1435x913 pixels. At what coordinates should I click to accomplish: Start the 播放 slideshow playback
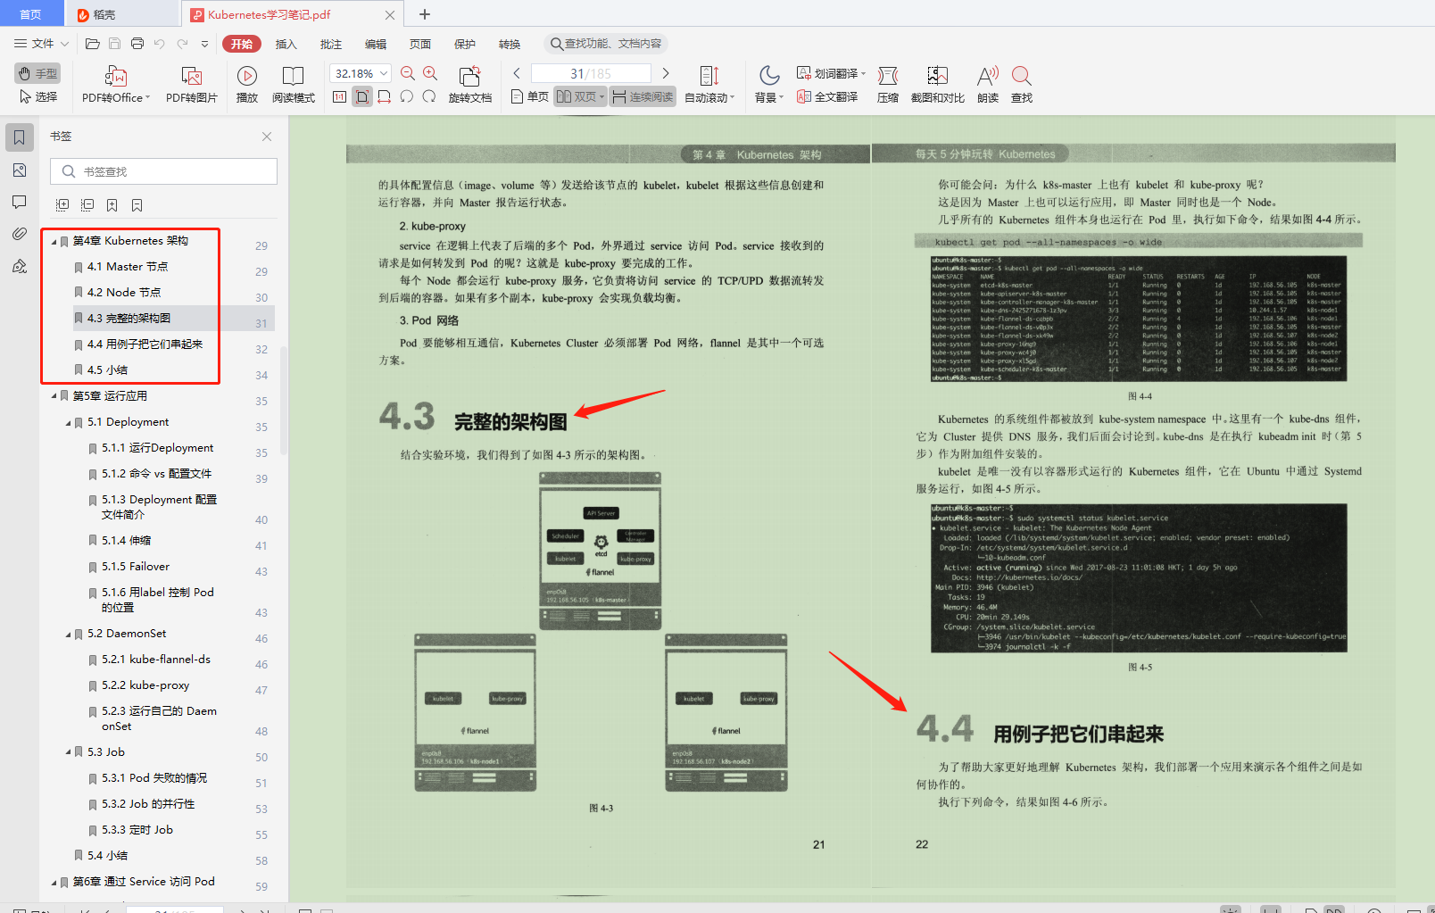247,84
